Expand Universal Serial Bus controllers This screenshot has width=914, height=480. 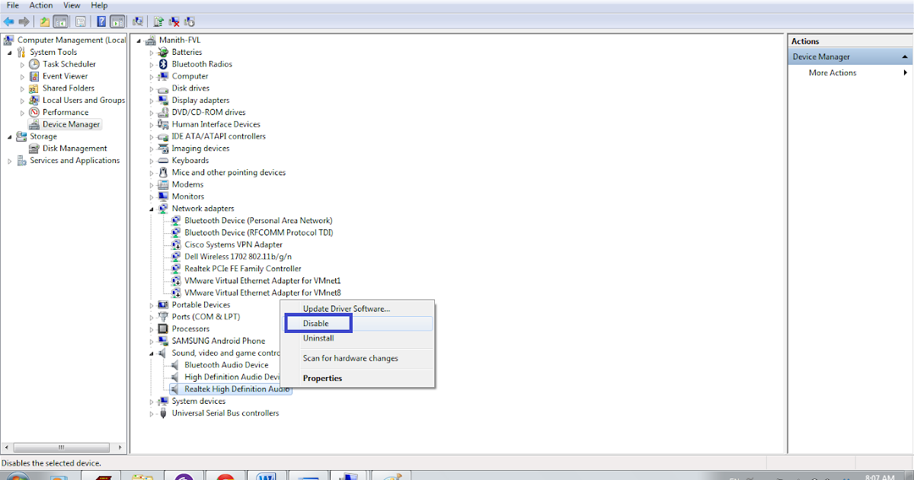[152, 413]
